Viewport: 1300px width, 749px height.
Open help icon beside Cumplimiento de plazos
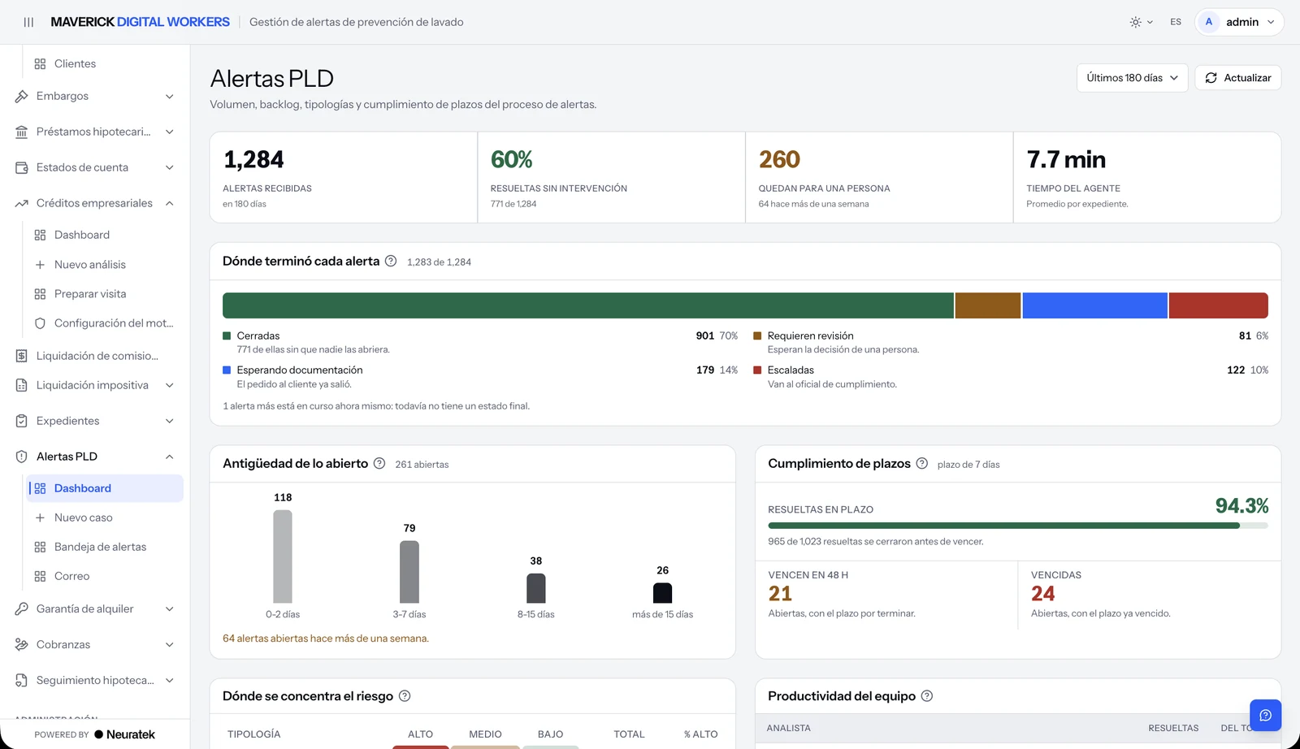pyautogui.click(x=922, y=463)
